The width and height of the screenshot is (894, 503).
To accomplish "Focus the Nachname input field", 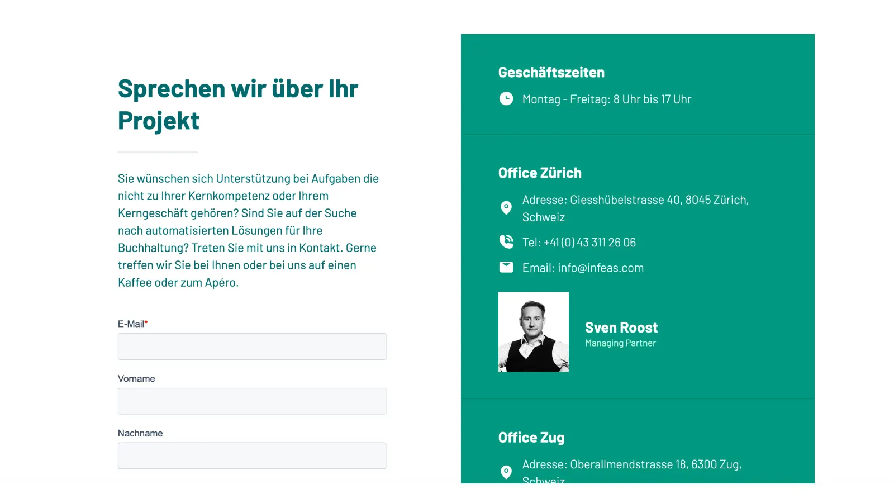I will pos(252,456).
